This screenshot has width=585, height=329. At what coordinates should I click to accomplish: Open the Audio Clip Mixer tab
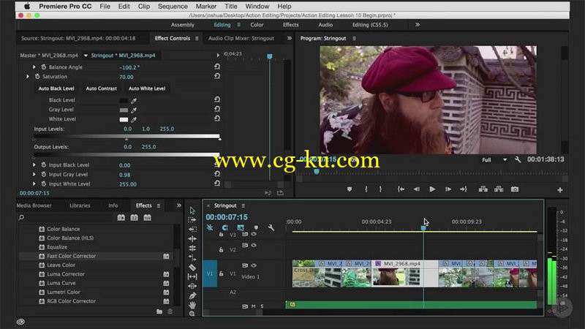tap(241, 39)
